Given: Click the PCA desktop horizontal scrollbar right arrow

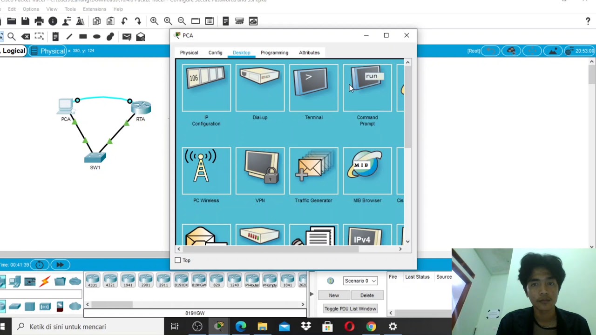Looking at the screenshot, I should coord(400,249).
